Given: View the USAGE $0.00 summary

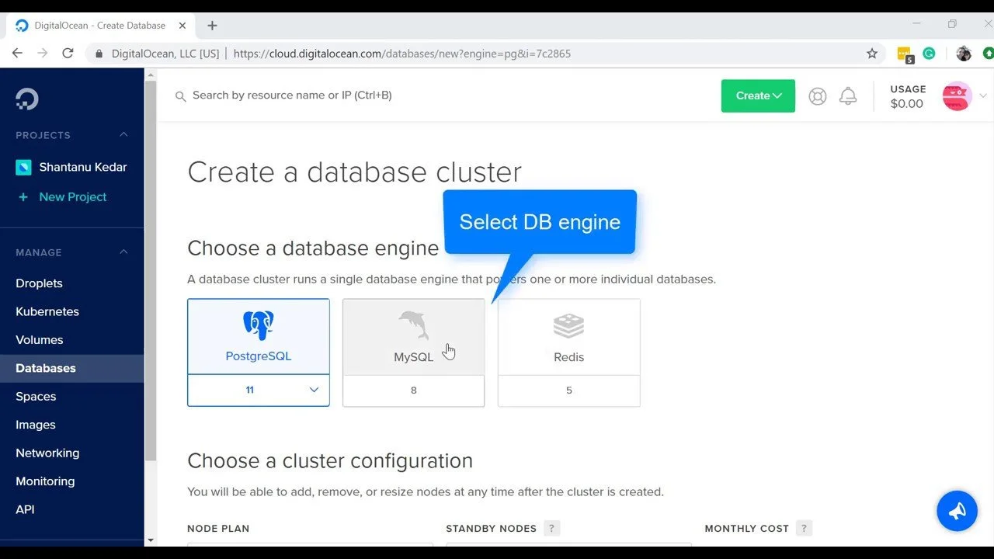Looking at the screenshot, I should click(907, 97).
